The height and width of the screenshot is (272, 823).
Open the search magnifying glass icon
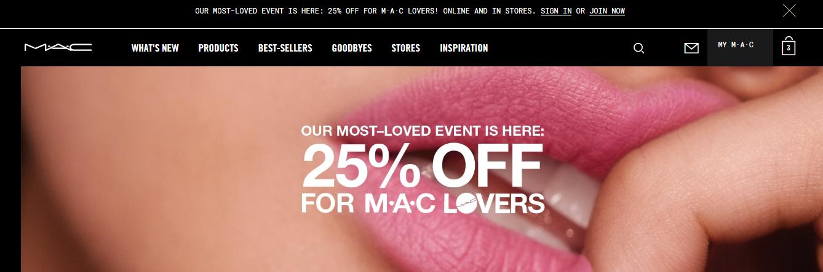pyautogui.click(x=639, y=48)
